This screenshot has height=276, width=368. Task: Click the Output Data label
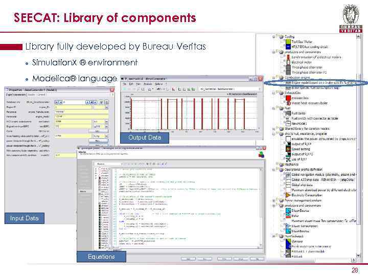(x=145, y=138)
